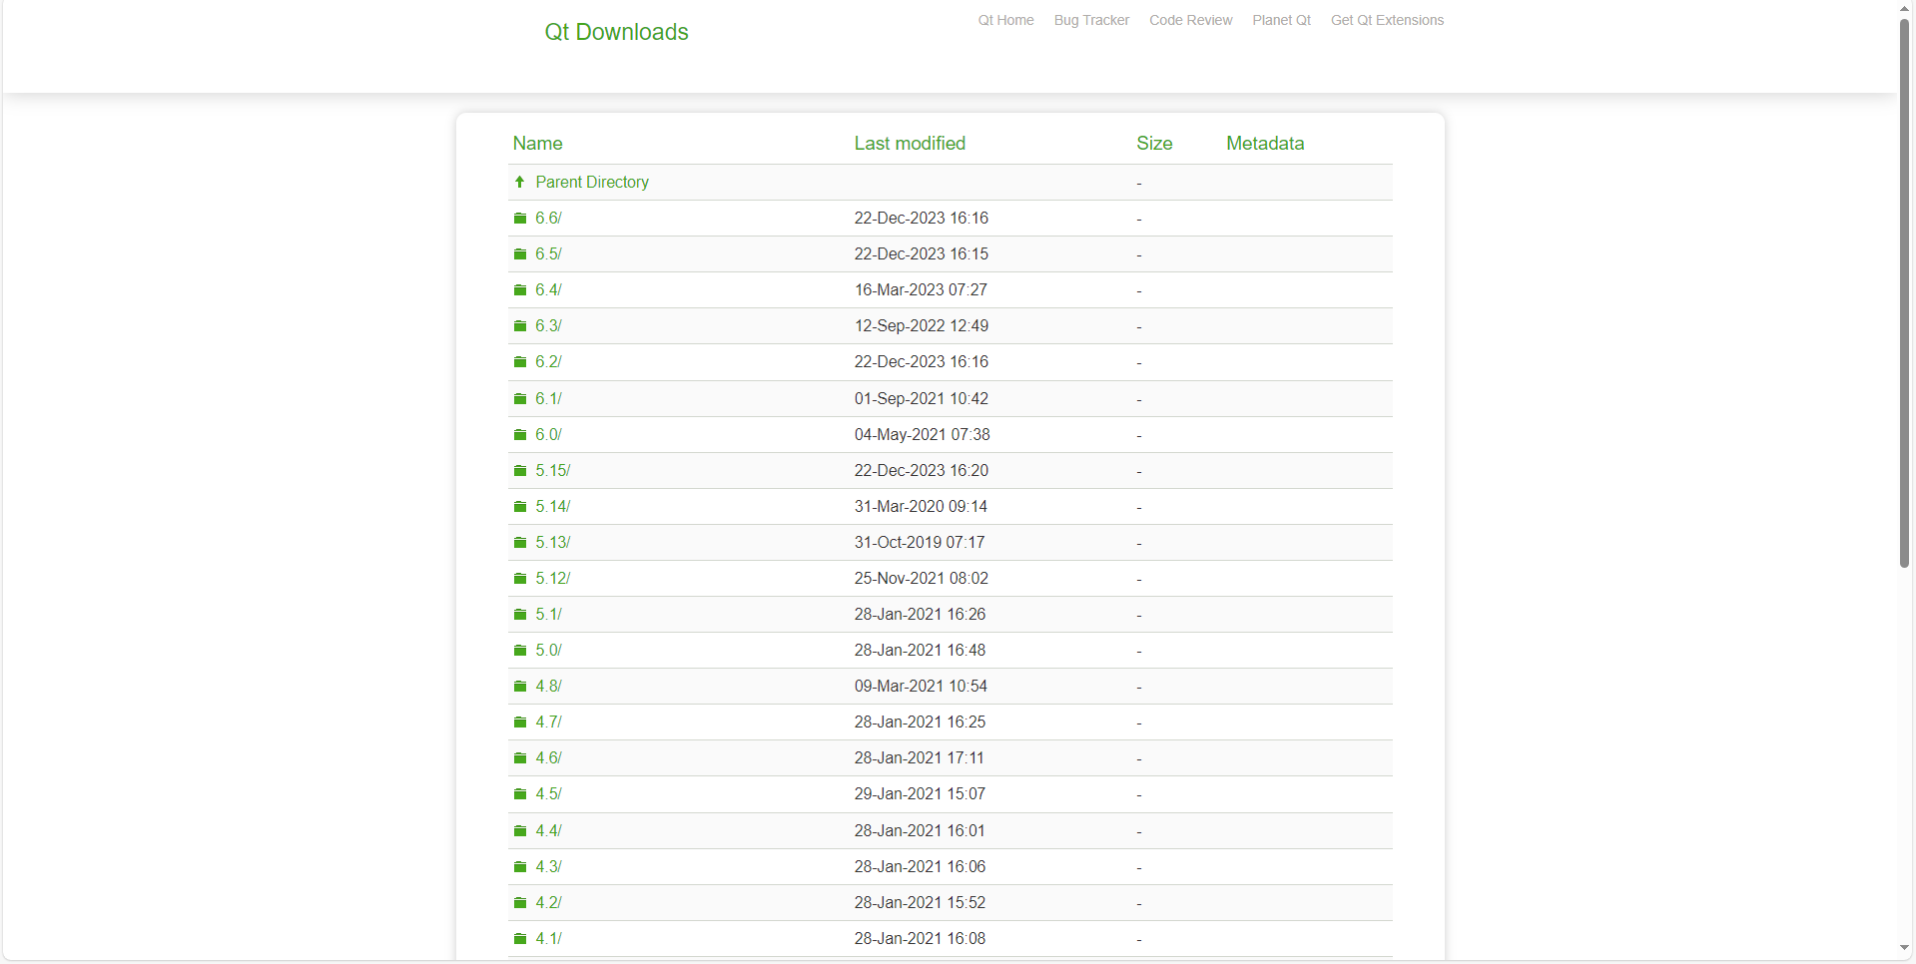Screen dimensions: 1916x964
Task: Open the 5.15/ directory link
Action: click(553, 470)
